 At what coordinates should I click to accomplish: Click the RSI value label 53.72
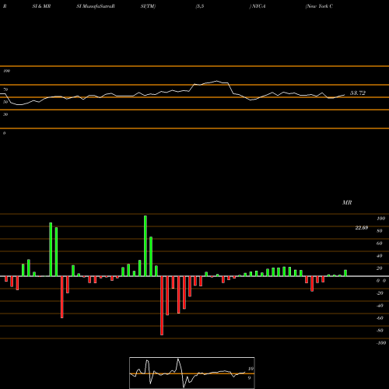[358, 93]
